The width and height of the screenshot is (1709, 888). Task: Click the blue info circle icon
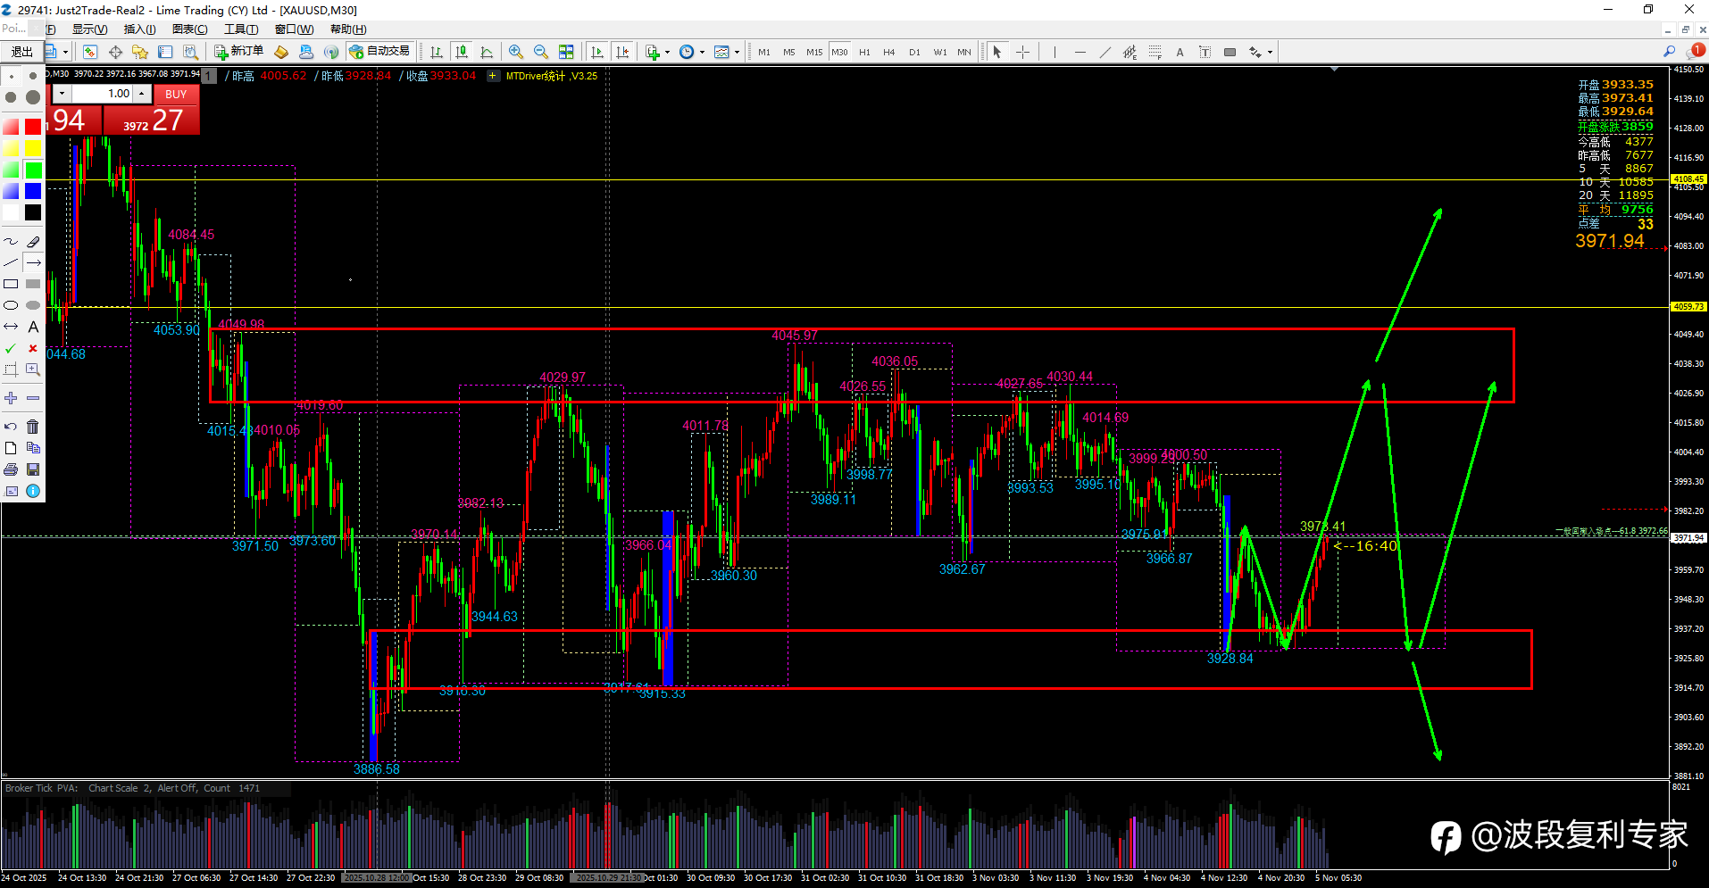point(33,491)
